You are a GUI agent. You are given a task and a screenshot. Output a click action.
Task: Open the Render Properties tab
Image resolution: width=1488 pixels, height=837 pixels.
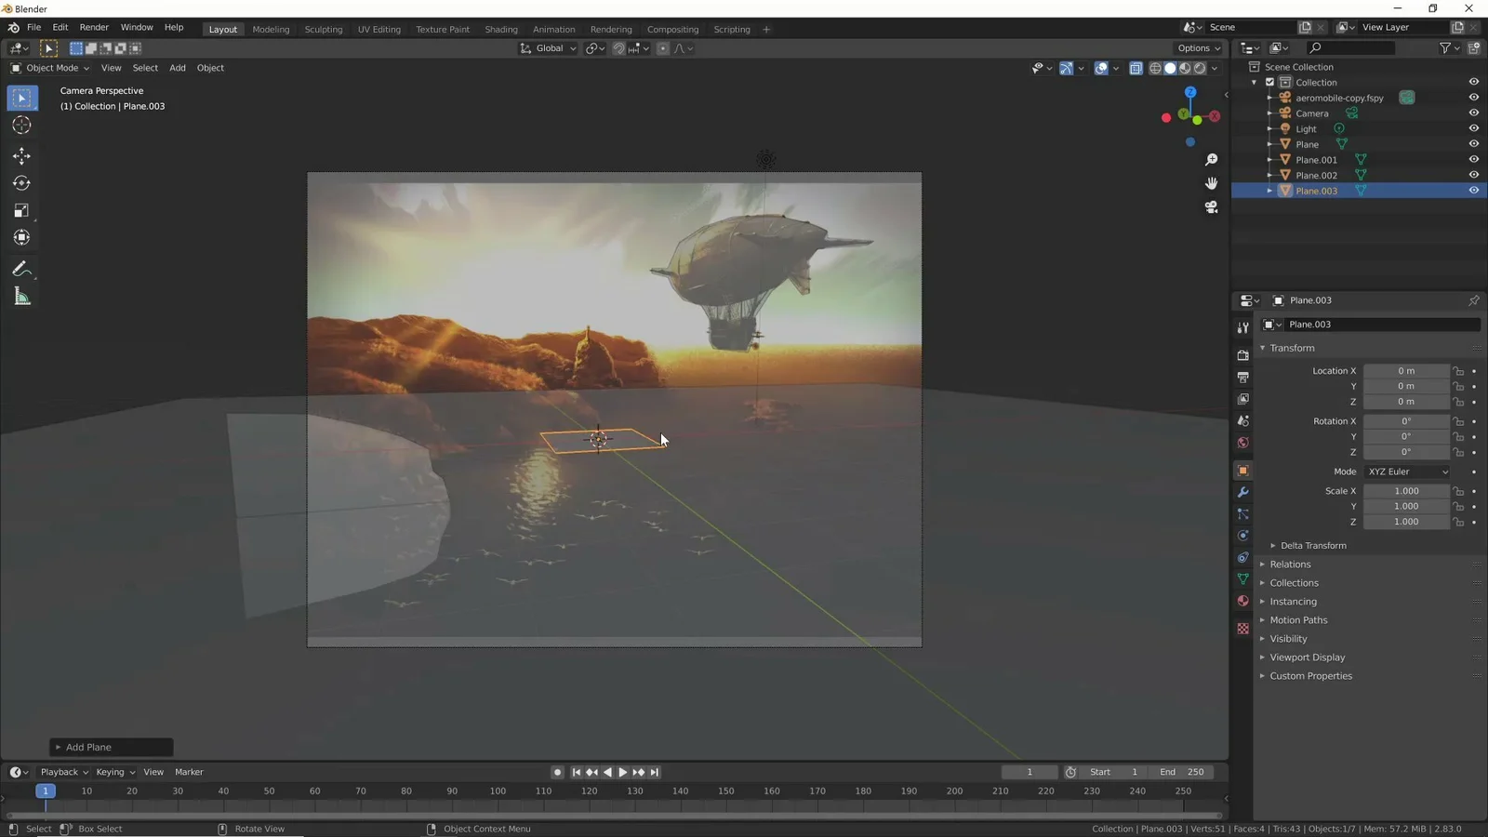(x=1242, y=354)
